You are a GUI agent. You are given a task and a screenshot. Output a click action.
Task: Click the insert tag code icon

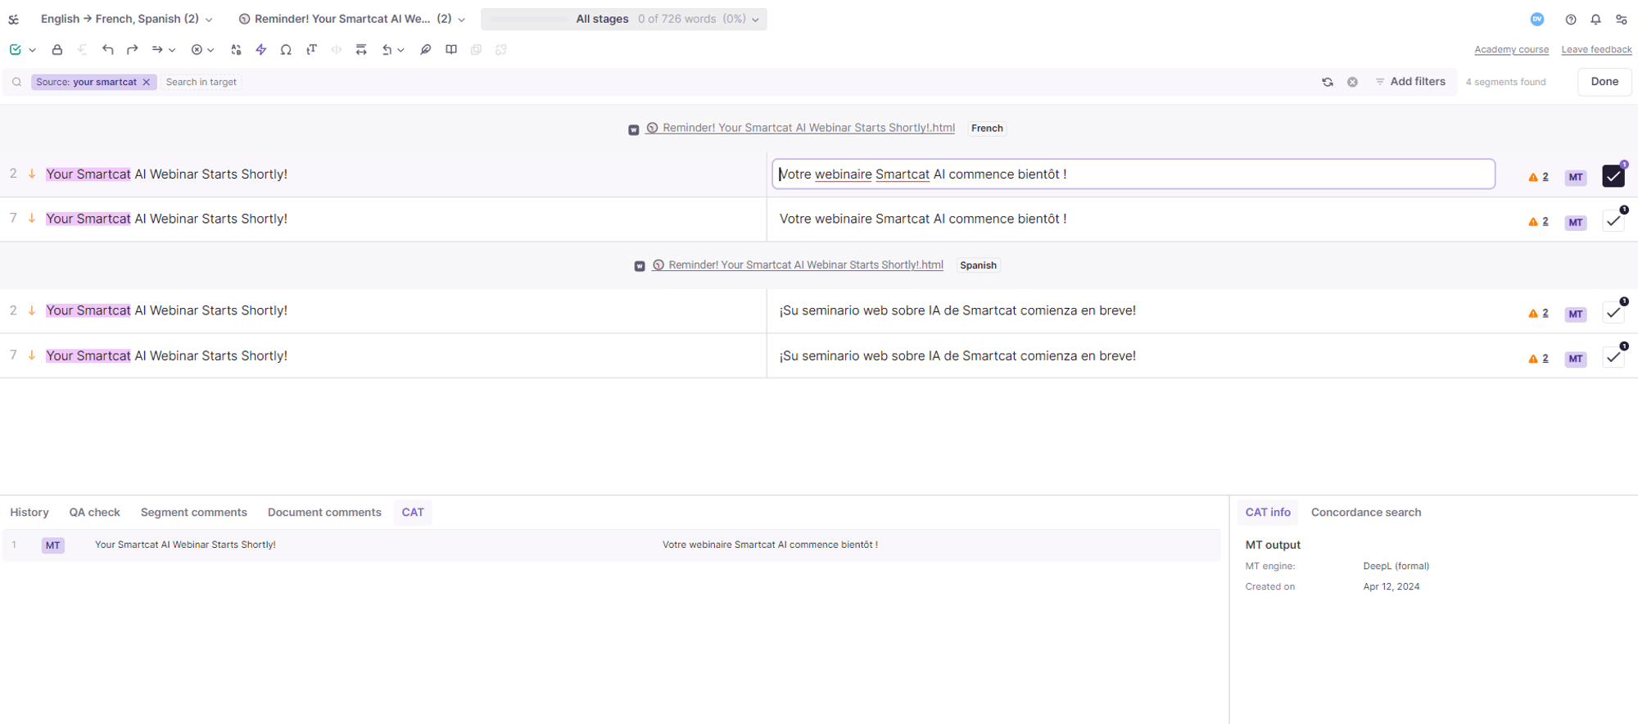337,50
